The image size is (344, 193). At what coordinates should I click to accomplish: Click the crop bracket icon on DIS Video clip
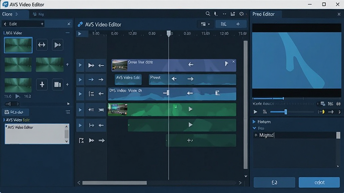tap(217, 93)
